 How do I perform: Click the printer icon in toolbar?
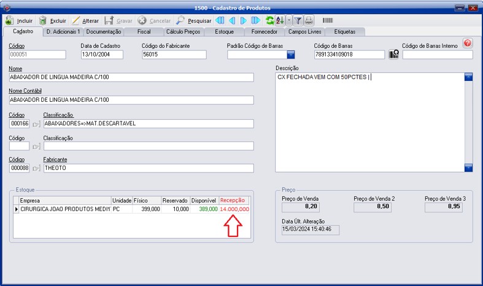pyautogui.click(x=309, y=21)
